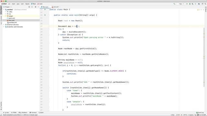Click 'ELEMENT_NODE' constant in code
The height and width of the screenshot is (116, 207).
pyautogui.click(x=116, y=71)
